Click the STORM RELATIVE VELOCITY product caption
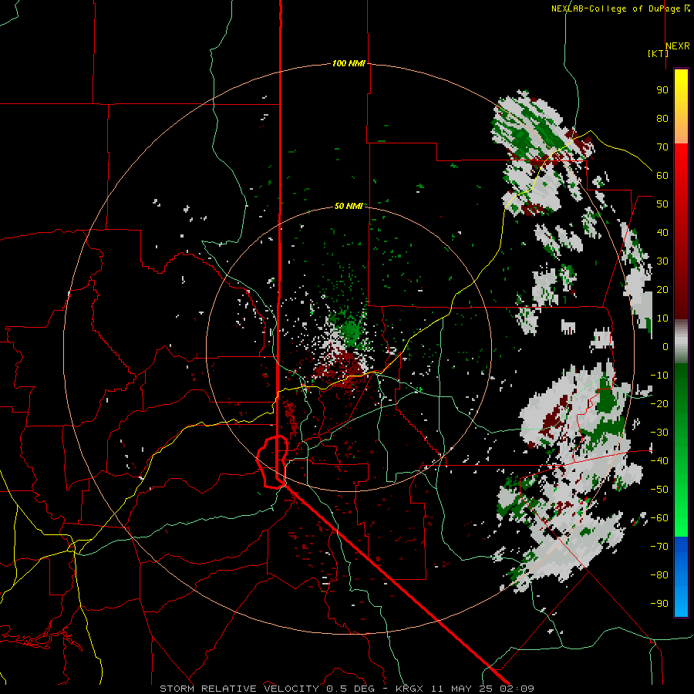Image resolution: width=694 pixels, height=694 pixels. (241, 689)
